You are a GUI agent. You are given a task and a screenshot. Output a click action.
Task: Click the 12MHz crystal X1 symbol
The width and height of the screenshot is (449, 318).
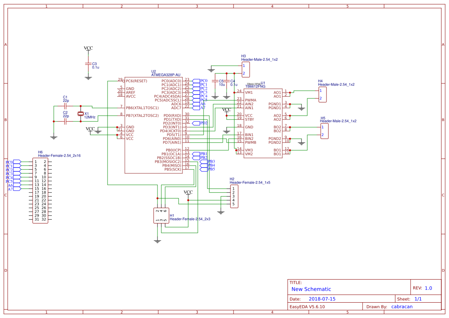[x=81, y=114]
